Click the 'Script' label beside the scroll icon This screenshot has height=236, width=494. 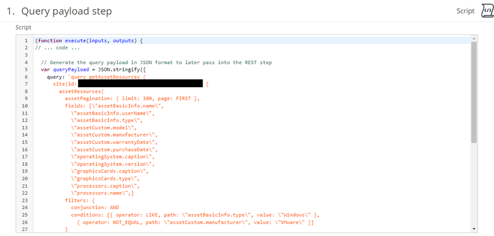[465, 11]
